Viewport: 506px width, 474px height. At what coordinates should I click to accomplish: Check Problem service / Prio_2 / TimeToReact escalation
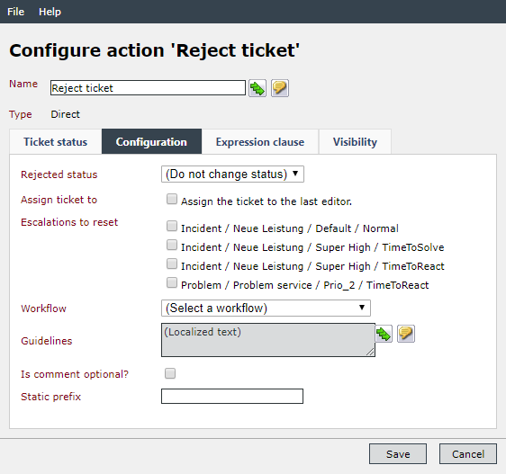pos(172,282)
